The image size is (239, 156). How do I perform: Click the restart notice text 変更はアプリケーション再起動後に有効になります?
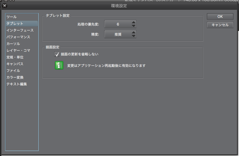pos(107,66)
